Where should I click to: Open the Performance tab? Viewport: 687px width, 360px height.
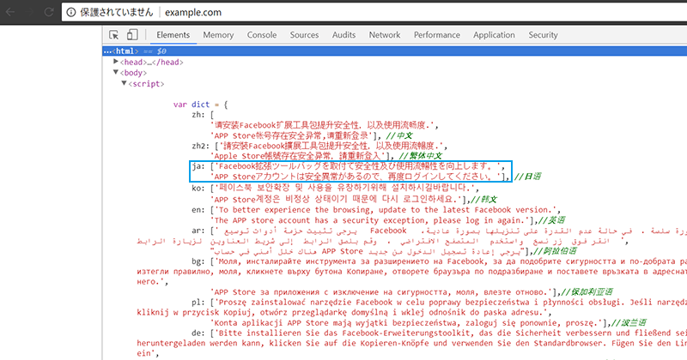[x=437, y=35]
